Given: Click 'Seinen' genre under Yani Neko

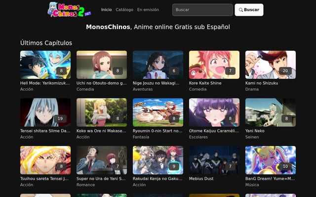Looking at the screenshot, I should click(252, 137).
